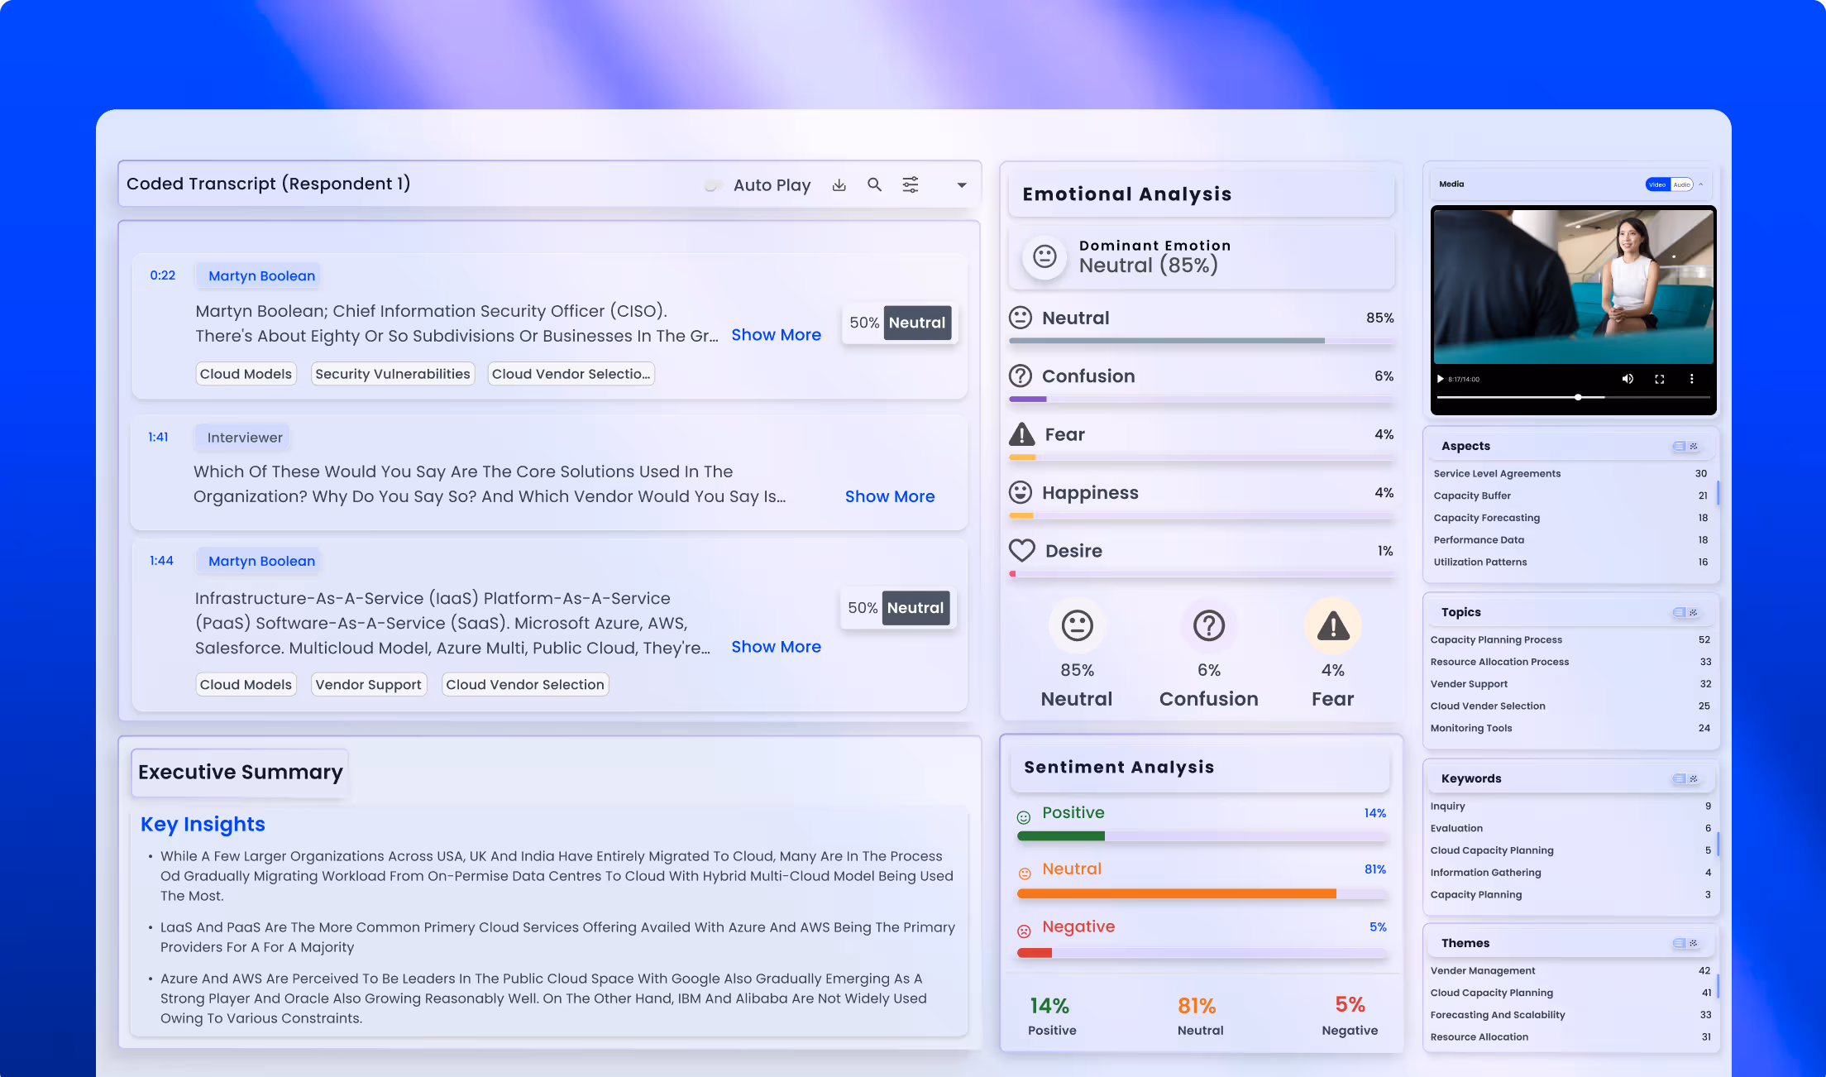Jump to the 1:44 transcript timestamp
Viewport: 1826px width, 1077px height.
[x=161, y=561]
